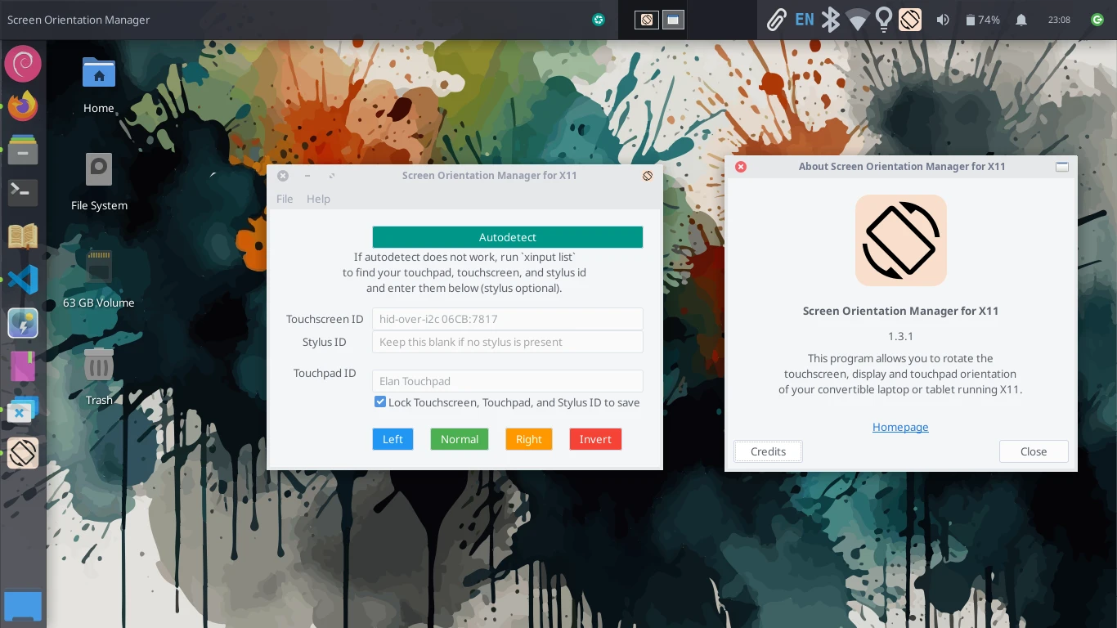Launch the Bookworm ebook reader from the dock
1117x628 pixels.
click(x=22, y=235)
